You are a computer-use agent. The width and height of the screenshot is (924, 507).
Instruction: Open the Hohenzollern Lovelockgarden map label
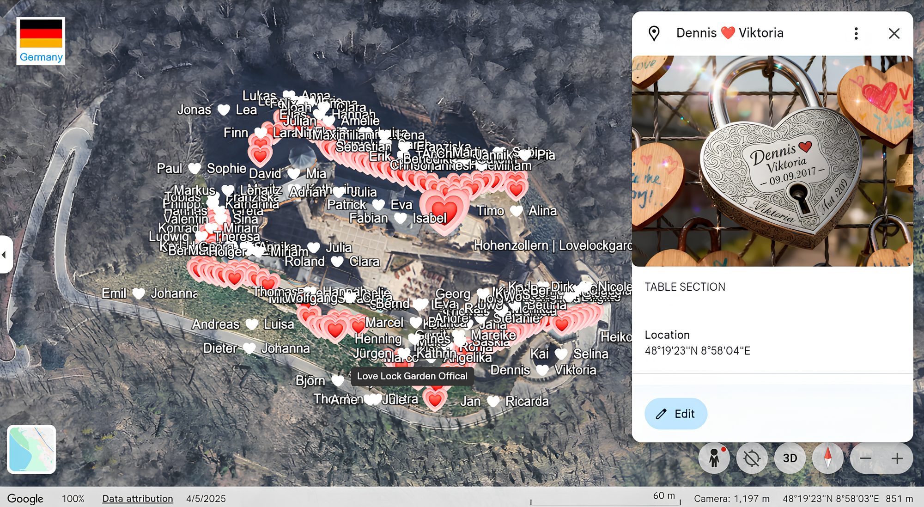tap(553, 245)
